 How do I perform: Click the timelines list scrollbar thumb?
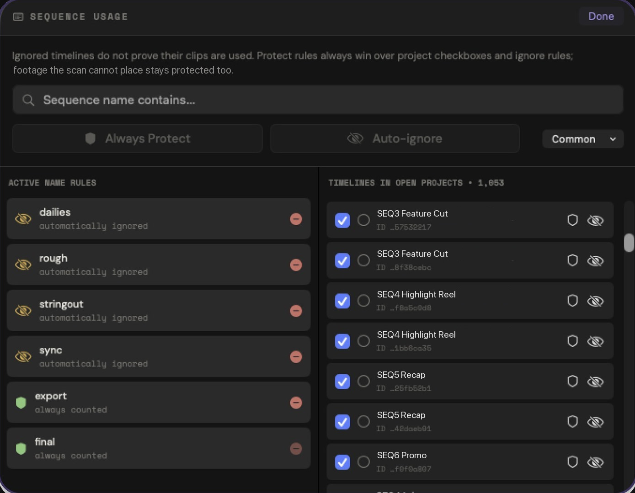pyautogui.click(x=629, y=243)
